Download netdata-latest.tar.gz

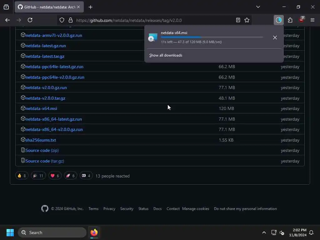45,56
